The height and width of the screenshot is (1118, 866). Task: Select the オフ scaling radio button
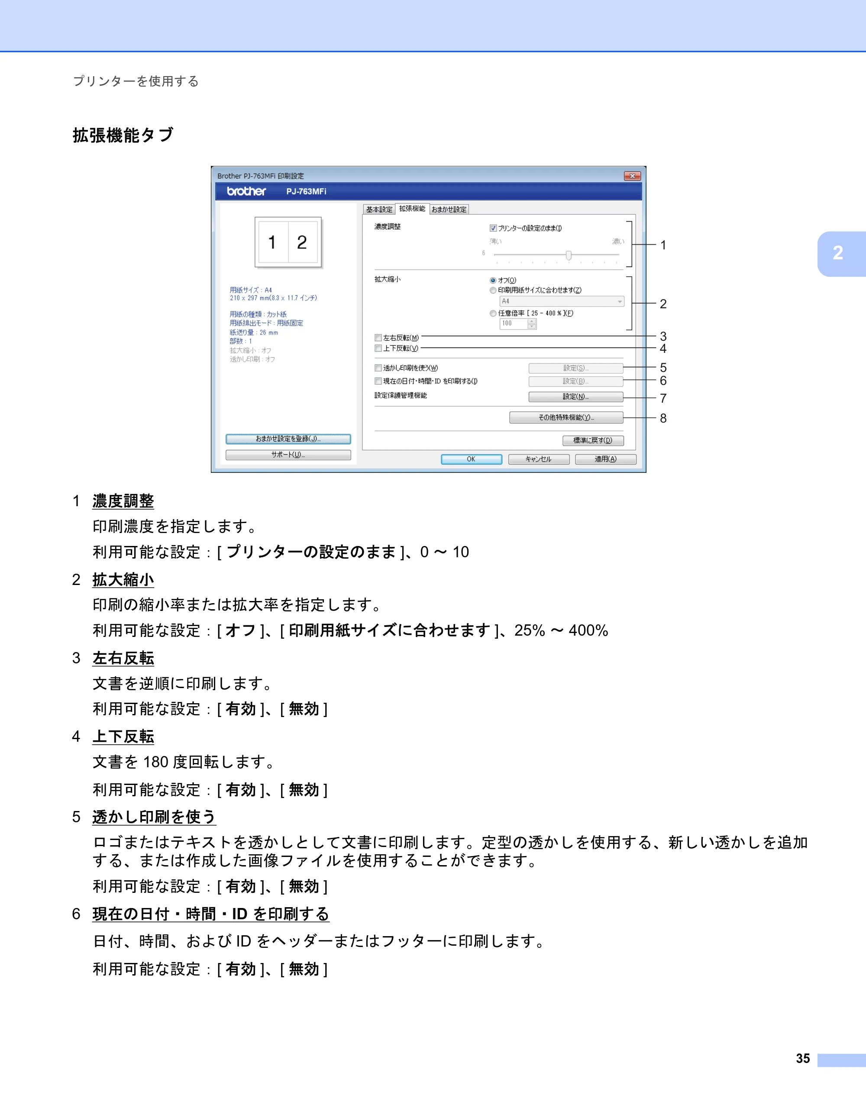click(493, 281)
